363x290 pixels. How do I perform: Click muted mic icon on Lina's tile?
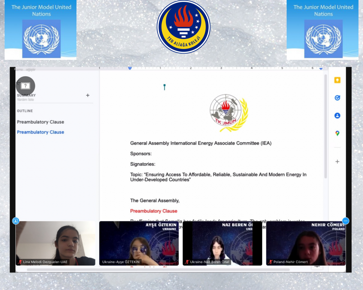pos(20,262)
